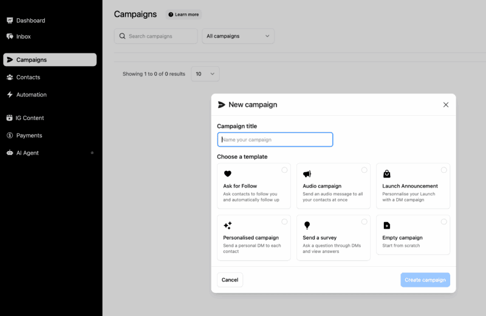Click the search magnifier icon
The height and width of the screenshot is (316, 486).
point(123,36)
